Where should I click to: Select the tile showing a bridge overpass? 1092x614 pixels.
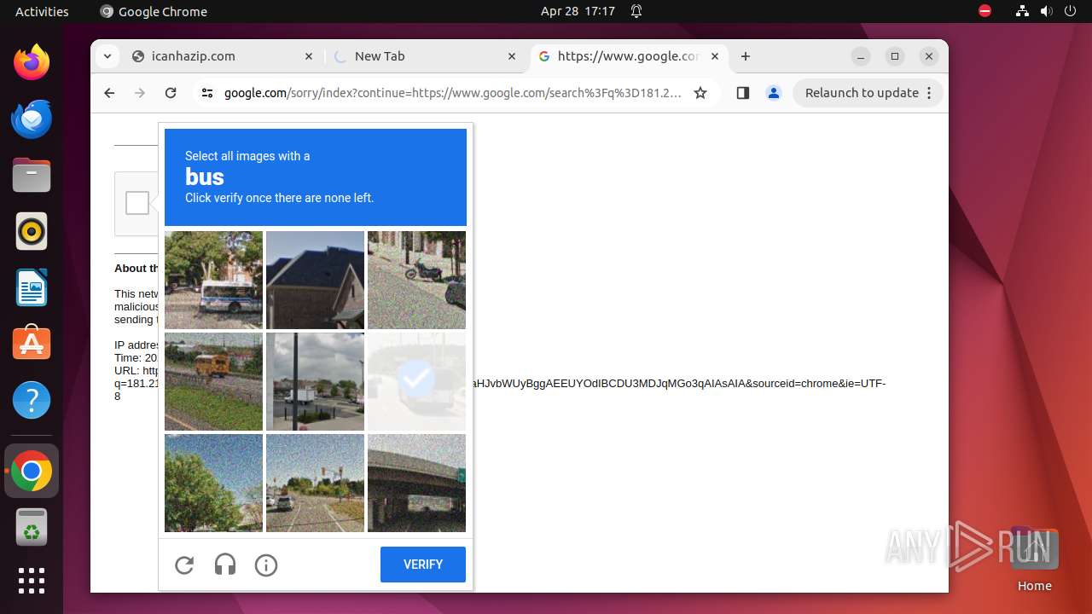[x=416, y=483]
